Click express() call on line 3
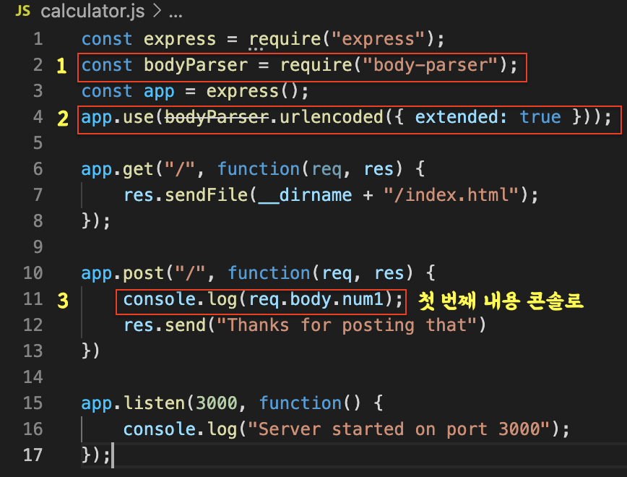627x477 pixels. (x=252, y=92)
